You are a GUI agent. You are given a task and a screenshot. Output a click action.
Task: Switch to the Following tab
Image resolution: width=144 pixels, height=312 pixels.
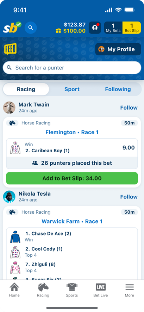[118, 89]
